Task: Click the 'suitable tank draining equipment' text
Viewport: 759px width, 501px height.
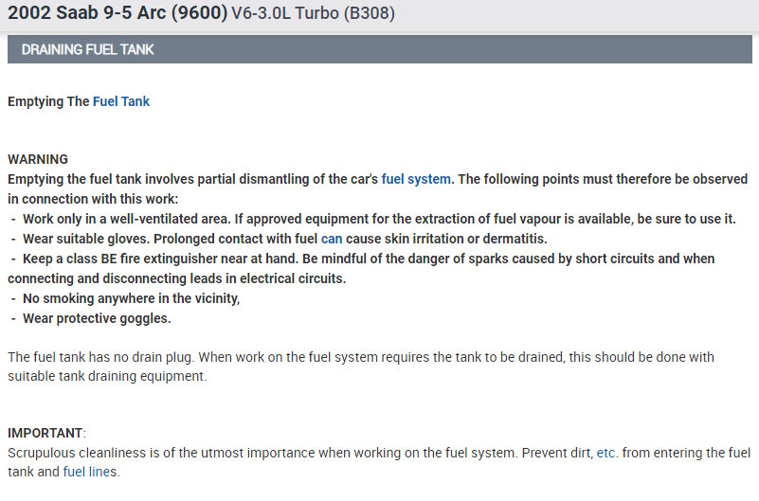Action: point(106,376)
